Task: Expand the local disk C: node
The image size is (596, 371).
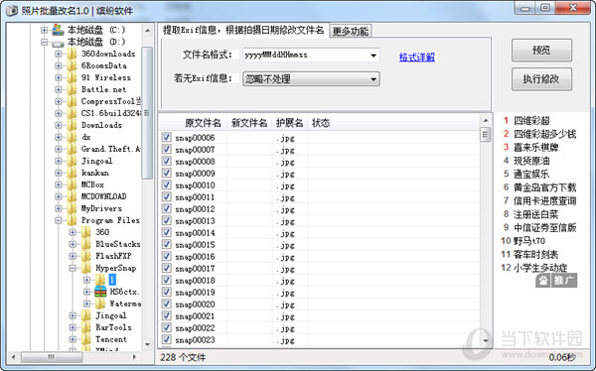Action: [x=44, y=30]
